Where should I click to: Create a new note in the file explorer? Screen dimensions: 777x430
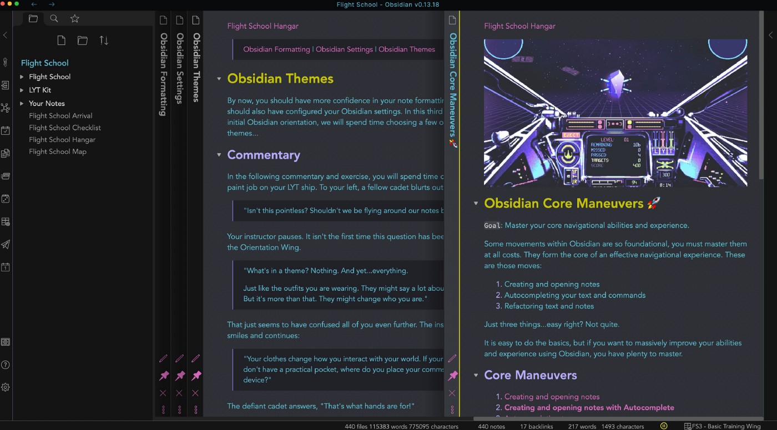(61, 40)
